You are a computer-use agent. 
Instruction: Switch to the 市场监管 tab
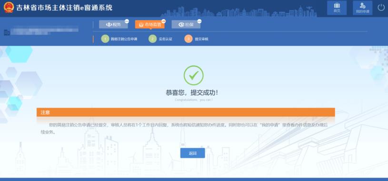click(149, 24)
